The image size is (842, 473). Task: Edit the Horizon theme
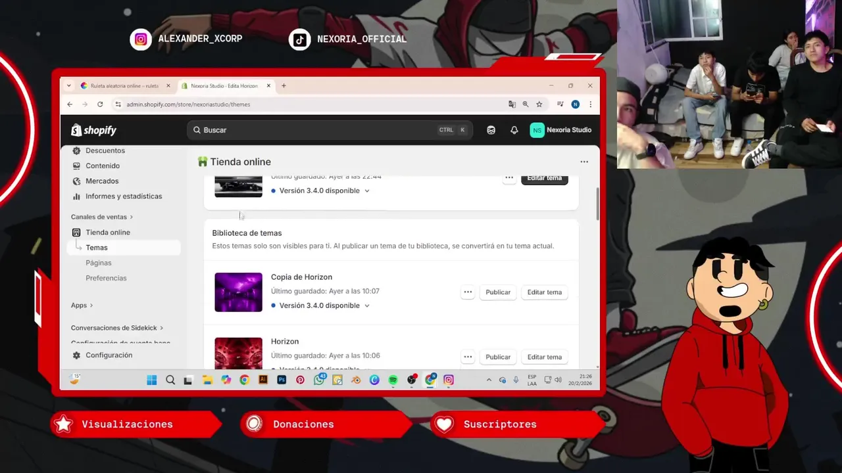[x=545, y=357]
